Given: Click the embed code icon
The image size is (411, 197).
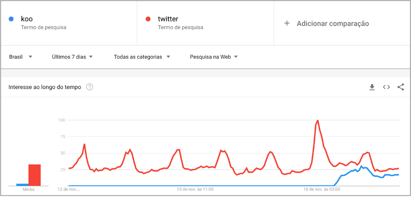Looking at the screenshot, I should (x=386, y=87).
